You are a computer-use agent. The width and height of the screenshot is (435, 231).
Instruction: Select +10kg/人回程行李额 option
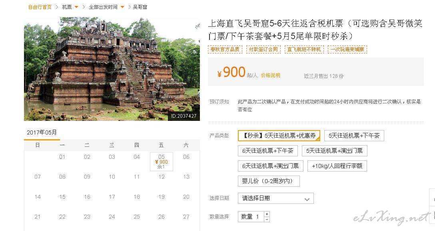click(337, 166)
